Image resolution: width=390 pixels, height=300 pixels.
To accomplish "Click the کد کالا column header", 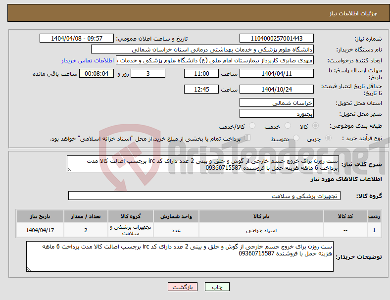I will click(345, 216).
